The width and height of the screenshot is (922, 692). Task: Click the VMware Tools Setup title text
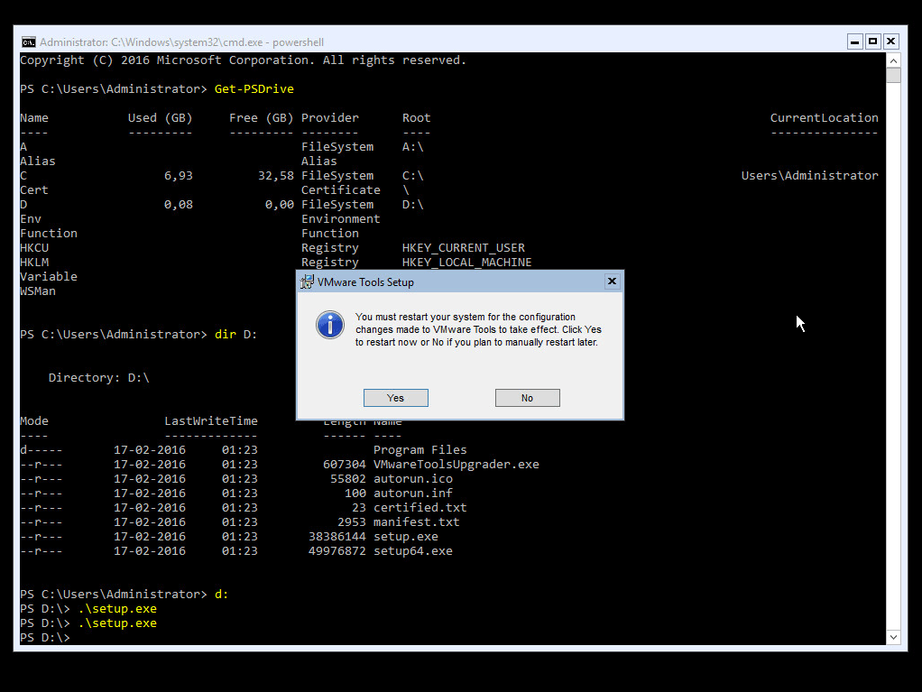point(365,282)
